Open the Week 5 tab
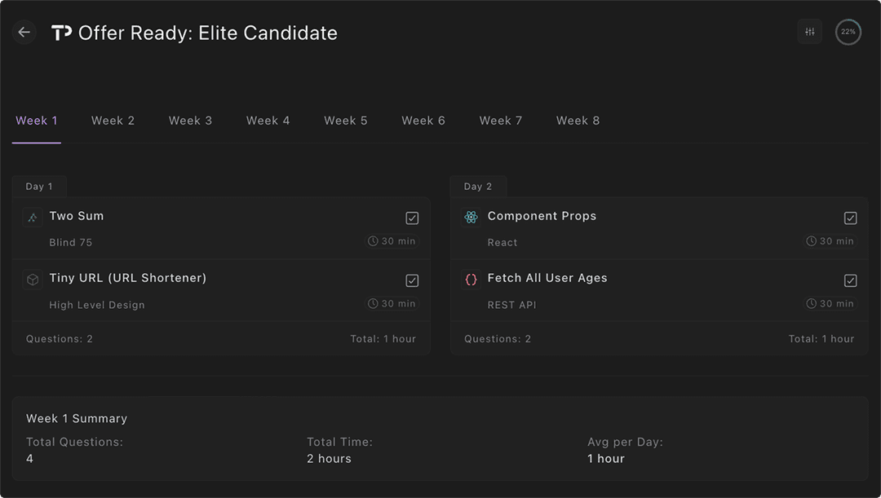 click(x=345, y=121)
